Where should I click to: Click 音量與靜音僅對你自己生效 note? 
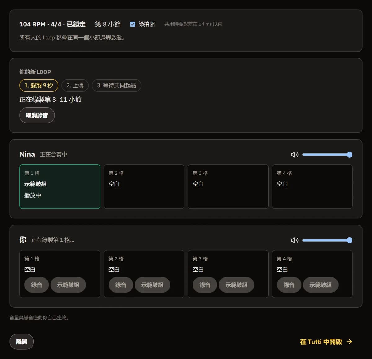point(39,318)
